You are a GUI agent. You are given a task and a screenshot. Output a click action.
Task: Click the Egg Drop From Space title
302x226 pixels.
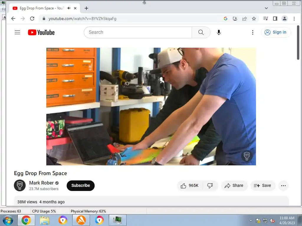click(40, 173)
